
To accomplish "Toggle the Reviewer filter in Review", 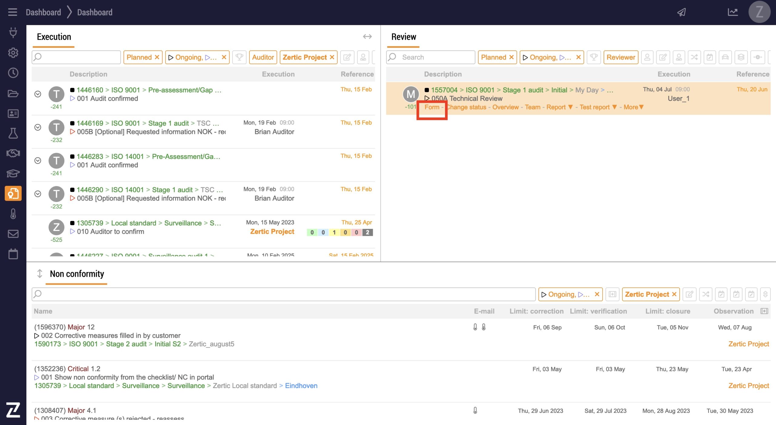I will click(x=620, y=57).
